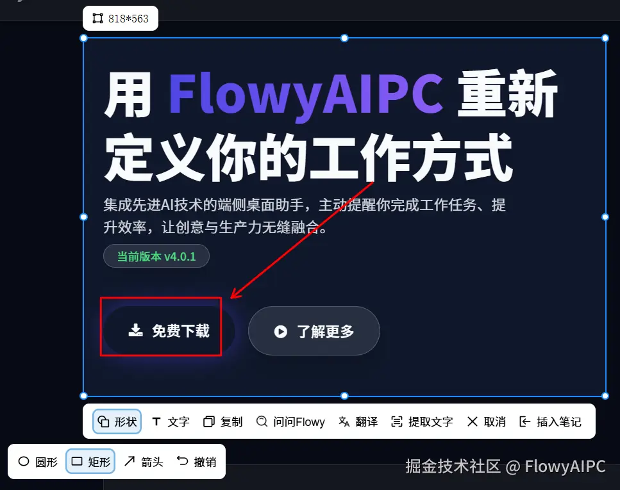Click the 免费下载 download button

(x=169, y=331)
